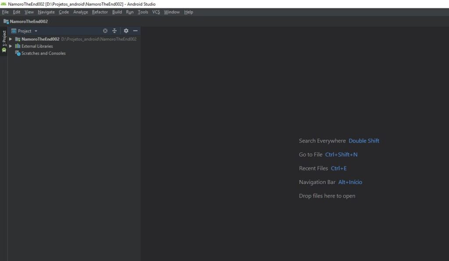449x261 pixels.
Task: Open the Code menu
Action: (x=64, y=12)
